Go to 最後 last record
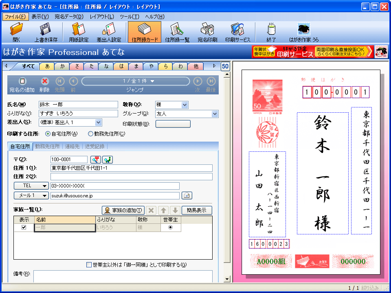 point(211,81)
